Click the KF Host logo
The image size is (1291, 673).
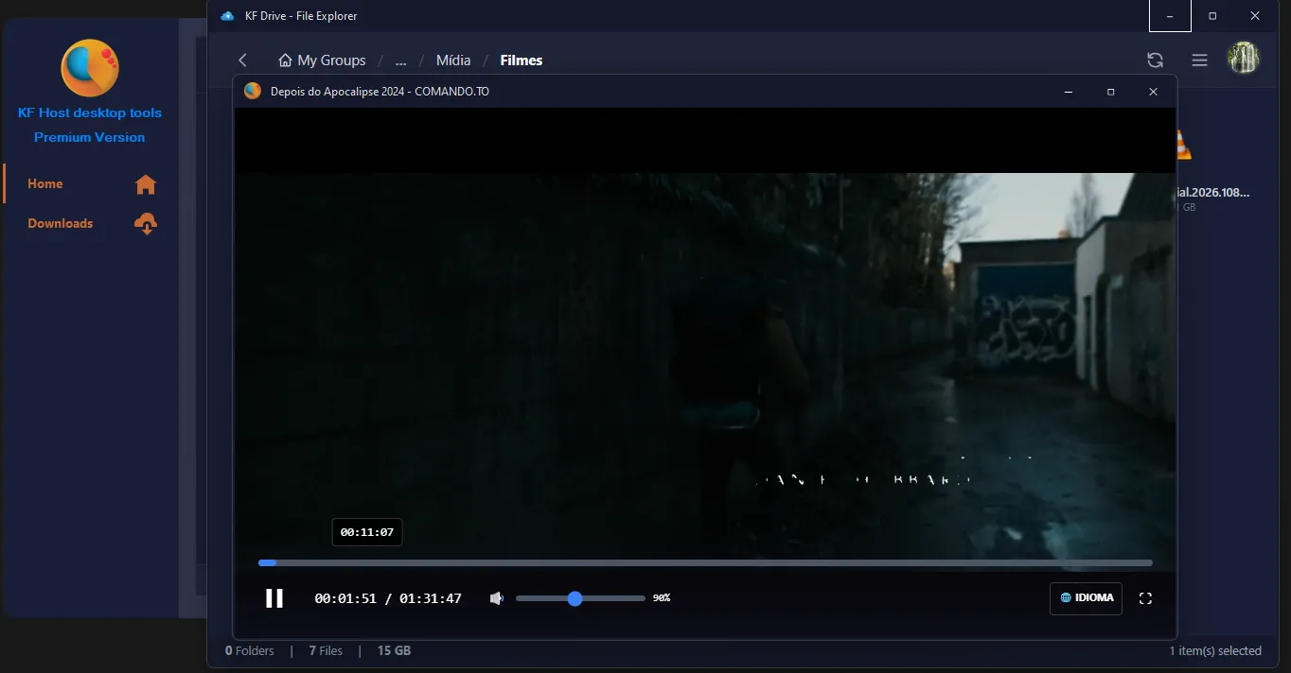pos(89,68)
